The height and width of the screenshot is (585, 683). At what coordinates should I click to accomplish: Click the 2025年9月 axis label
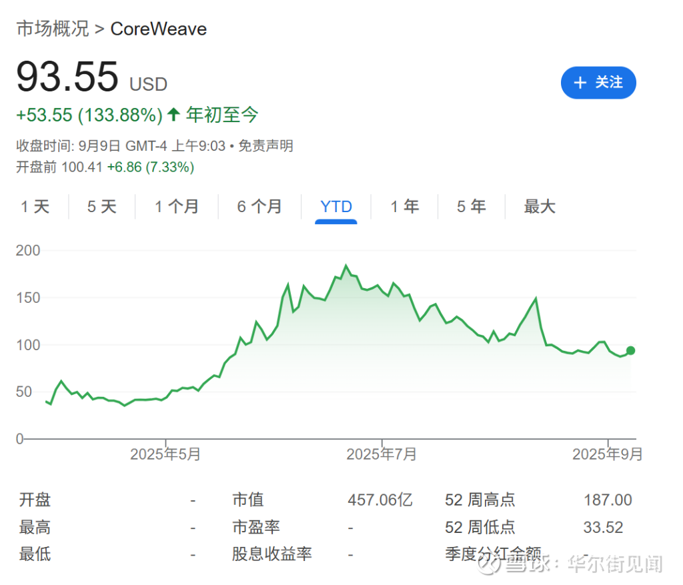(x=608, y=454)
